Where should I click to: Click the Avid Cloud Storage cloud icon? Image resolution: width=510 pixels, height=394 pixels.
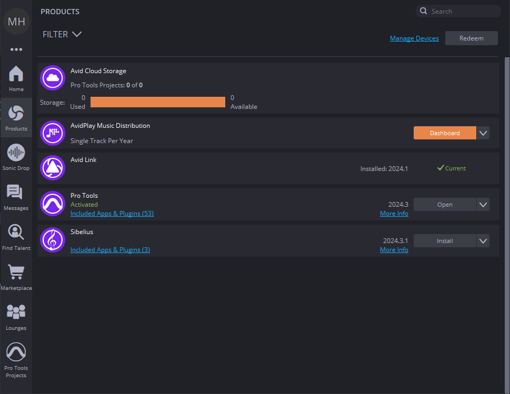[53, 78]
